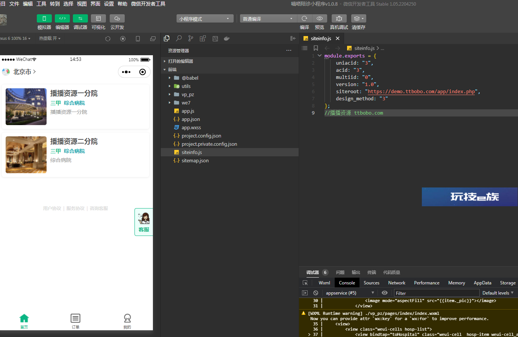This screenshot has width=518, height=337.
Task: Start real device debugging icon
Action: pos(339,18)
